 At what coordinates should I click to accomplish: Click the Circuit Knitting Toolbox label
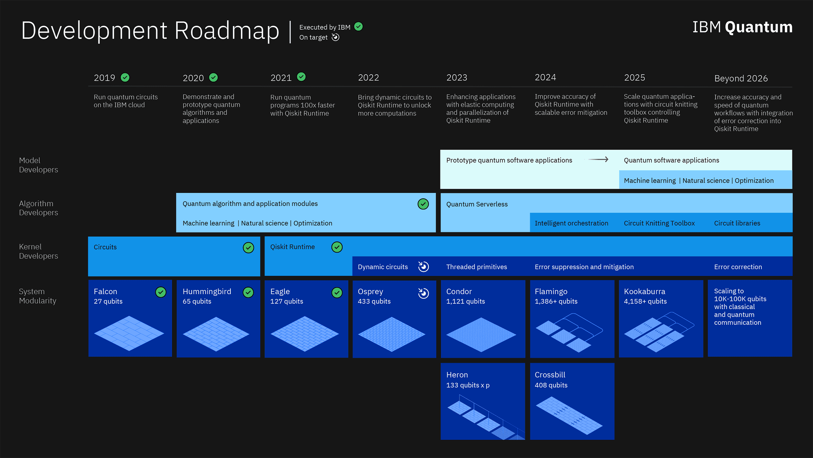659,223
